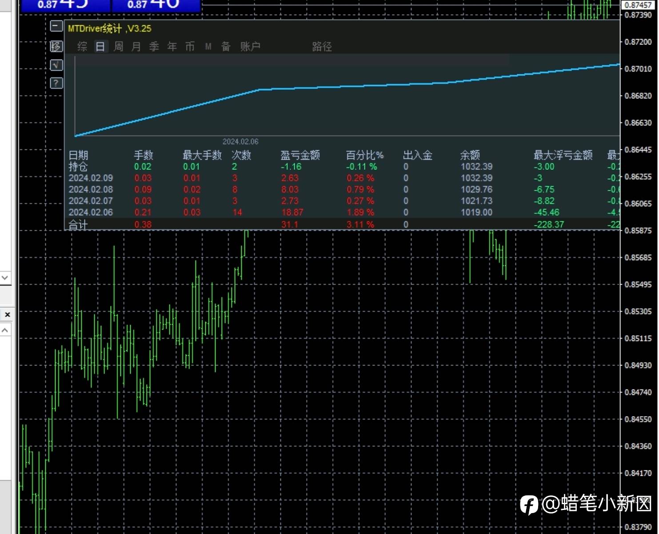Click the left panel scroll-down arrow
The image size is (659, 534).
pyautogui.click(x=5, y=278)
